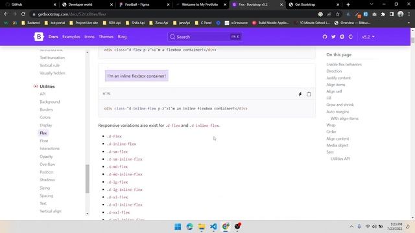The width and height of the screenshot is (415, 233).
Task: Click the StackBlitz lightning bolt icon
Action: coord(300,94)
